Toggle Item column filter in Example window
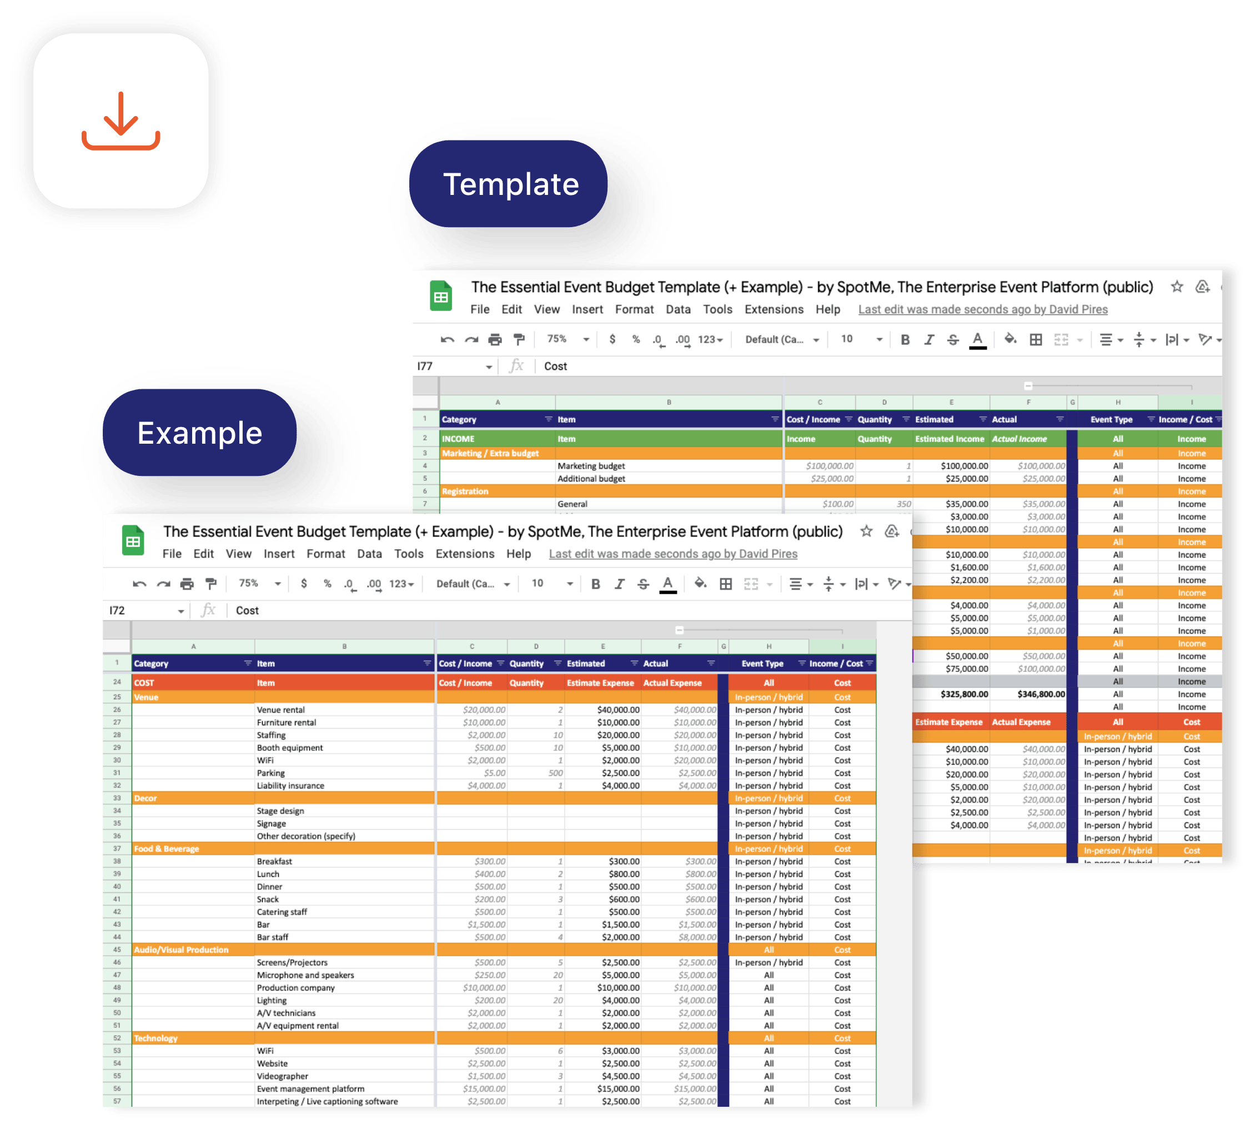The image size is (1250, 1124). 426,663
